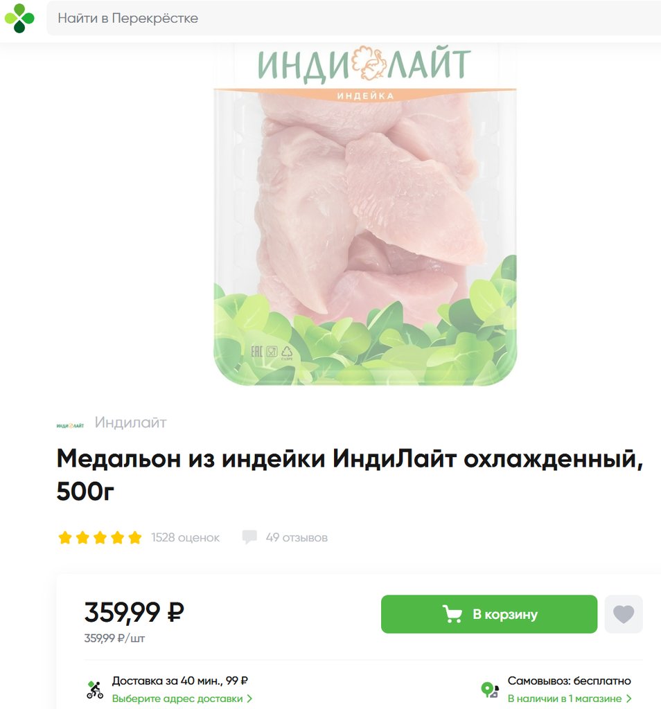
Task: Toggle favorite with the heart icon
Action: tap(624, 614)
